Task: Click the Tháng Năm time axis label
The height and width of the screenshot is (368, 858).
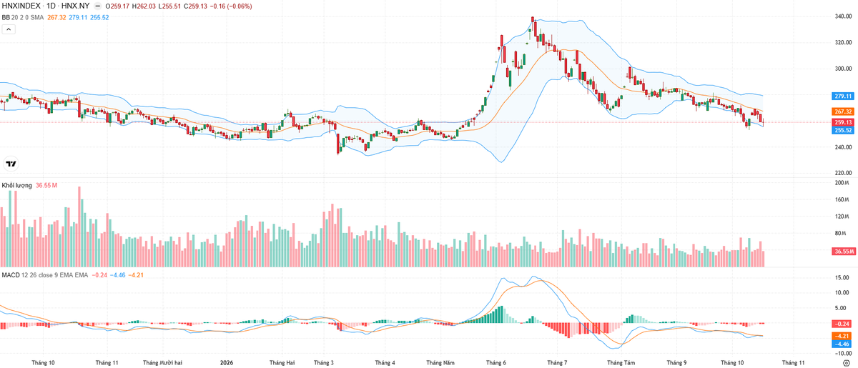Action: (440, 362)
